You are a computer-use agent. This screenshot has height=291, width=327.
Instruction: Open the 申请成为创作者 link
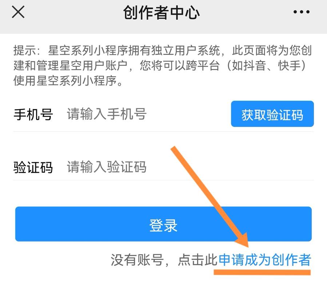265,260
